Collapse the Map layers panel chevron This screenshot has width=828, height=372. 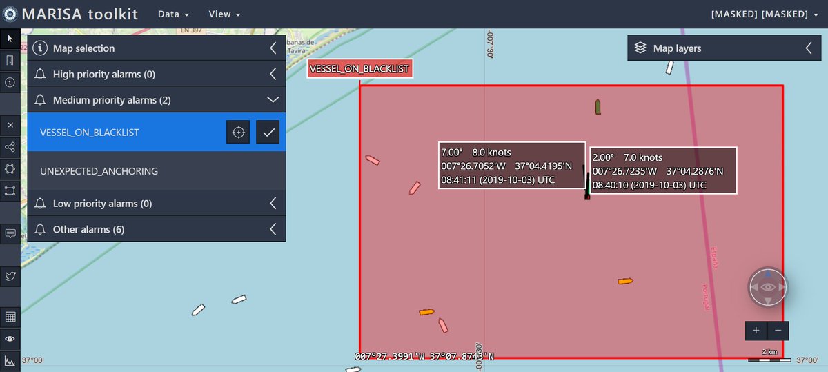coord(809,48)
